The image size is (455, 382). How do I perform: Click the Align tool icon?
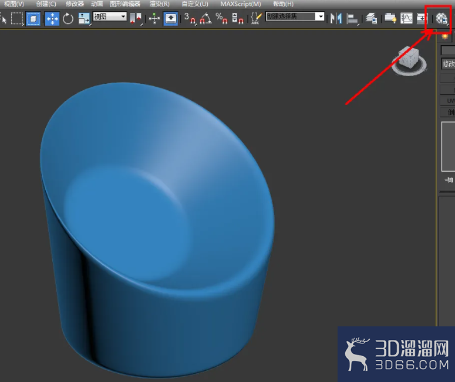pyautogui.click(x=353, y=19)
